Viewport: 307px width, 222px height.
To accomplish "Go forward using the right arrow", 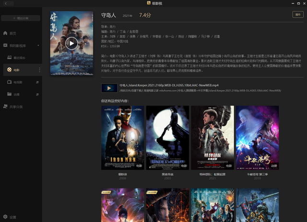I will [x=11, y=3].
